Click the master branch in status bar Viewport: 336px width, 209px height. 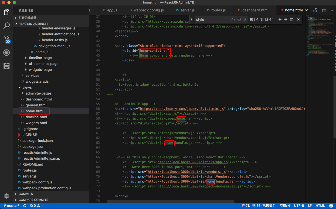11,206
